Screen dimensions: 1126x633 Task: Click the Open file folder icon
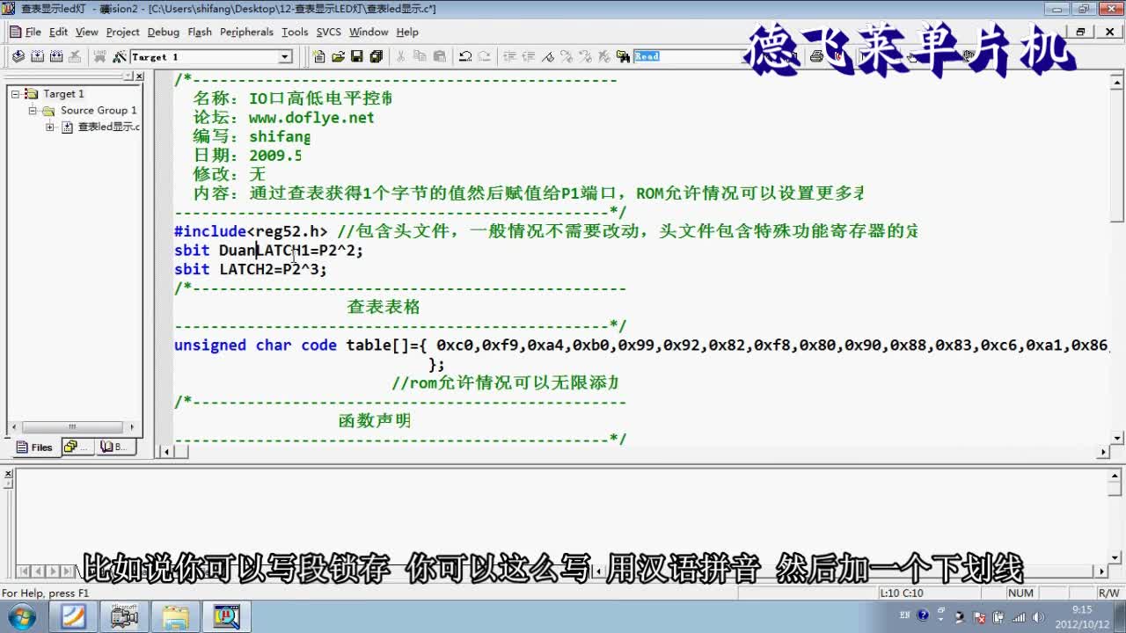[338, 56]
